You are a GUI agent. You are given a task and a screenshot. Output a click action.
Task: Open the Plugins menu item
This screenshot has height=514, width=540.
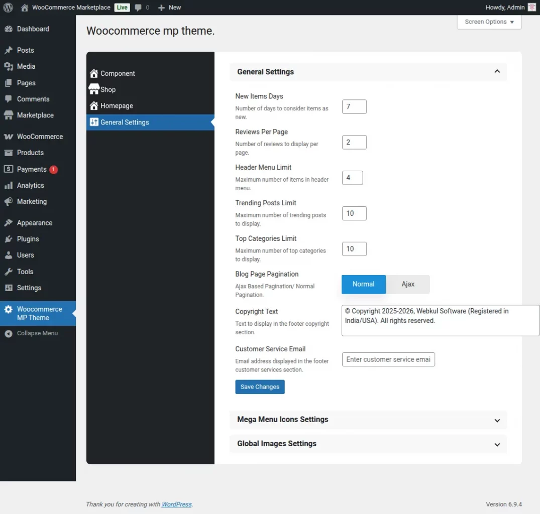click(x=38, y=239)
